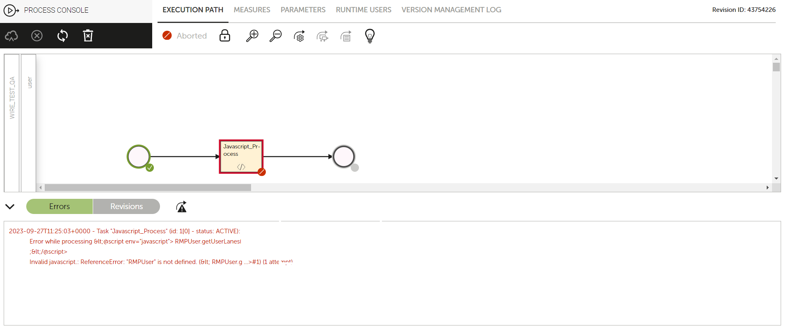Click the script icon inside Javascript_Process task

click(x=241, y=167)
